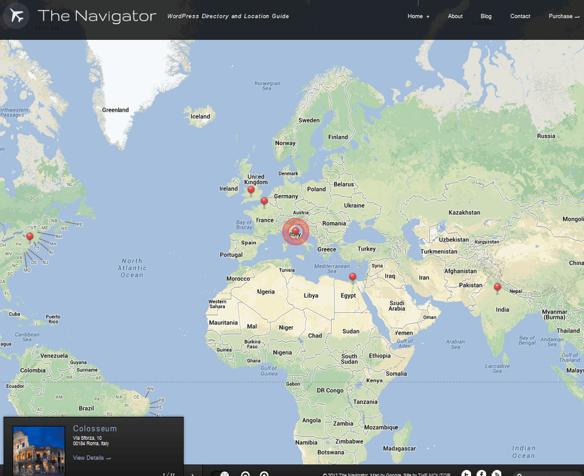
Task: Open the Colosseum thumbnail image
Action: coord(39,451)
